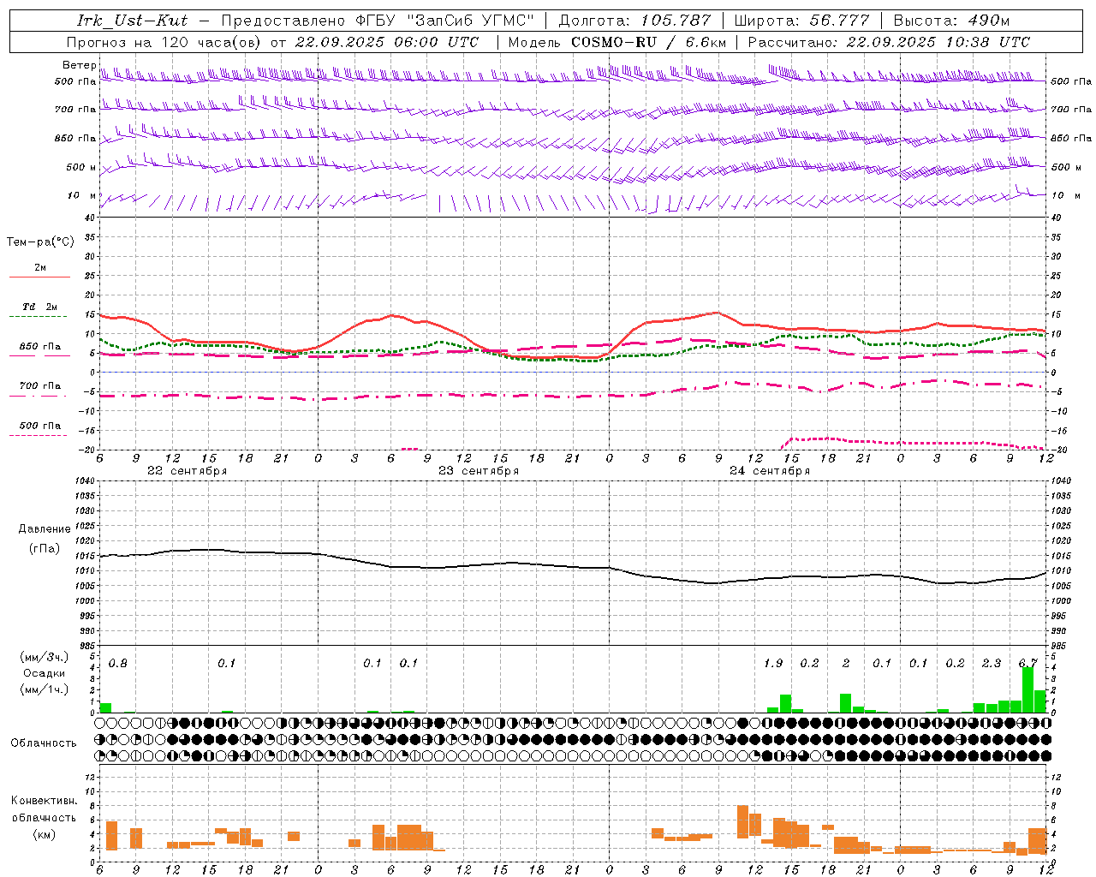1096x877 pixels.
Task: Click the Осадки precipitation label
Action: tap(45, 673)
